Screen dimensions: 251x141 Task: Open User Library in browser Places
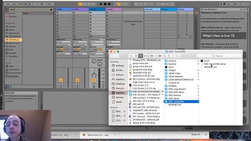pos(14,70)
